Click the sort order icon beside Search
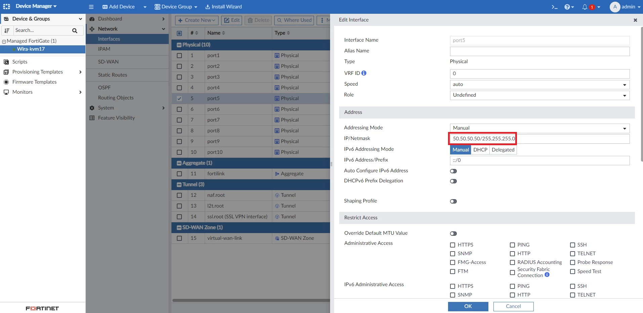 7,31
